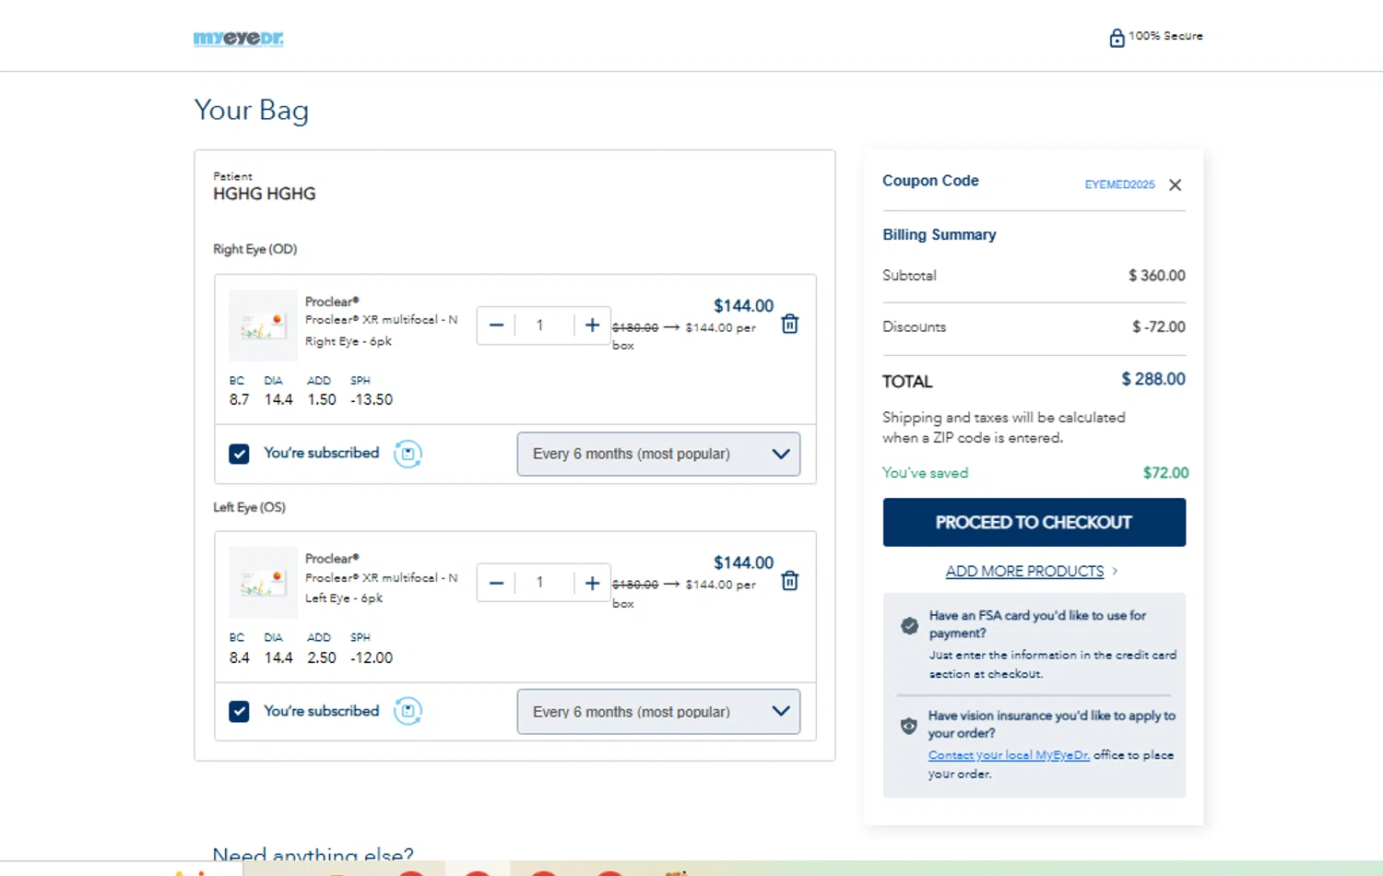
Task: Click the vision insurance shield icon
Action: coord(909,726)
